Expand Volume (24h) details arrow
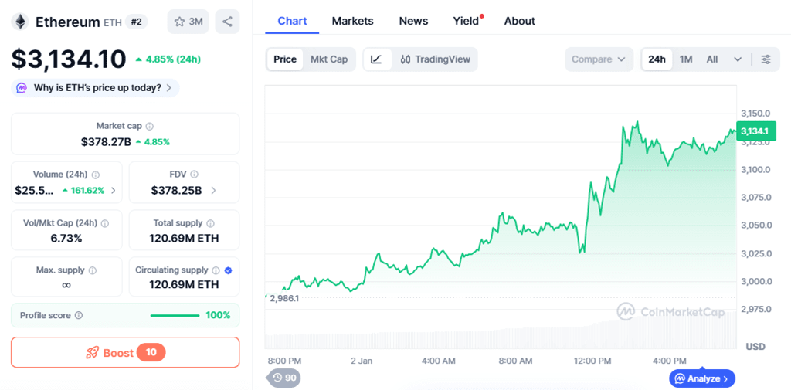The height and width of the screenshot is (390, 791). point(114,191)
